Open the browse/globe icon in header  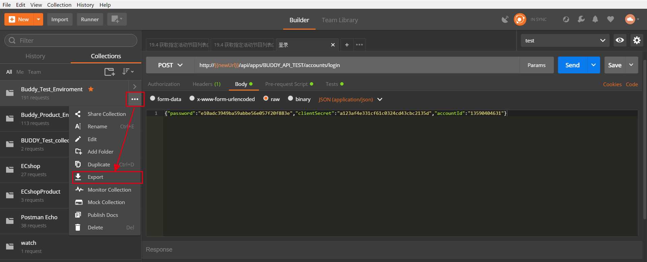click(x=566, y=20)
